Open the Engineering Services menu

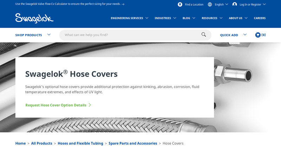127,18
